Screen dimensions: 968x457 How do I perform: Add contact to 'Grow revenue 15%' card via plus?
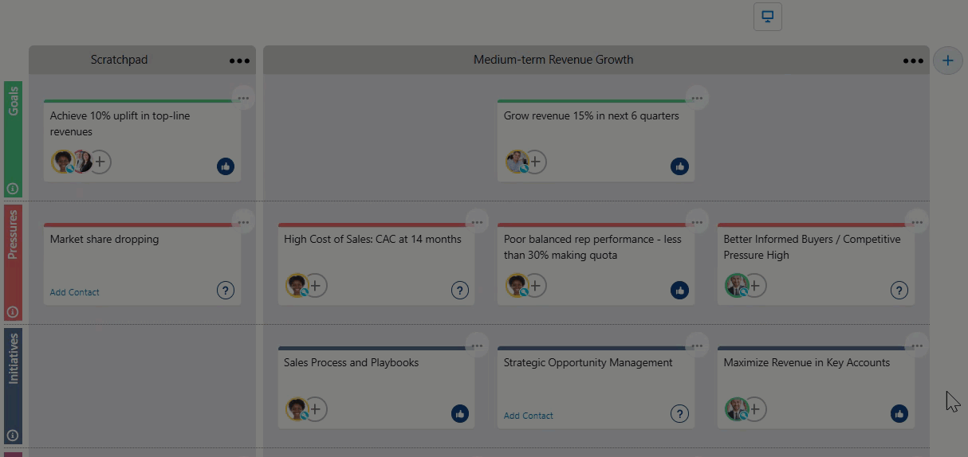click(x=536, y=162)
